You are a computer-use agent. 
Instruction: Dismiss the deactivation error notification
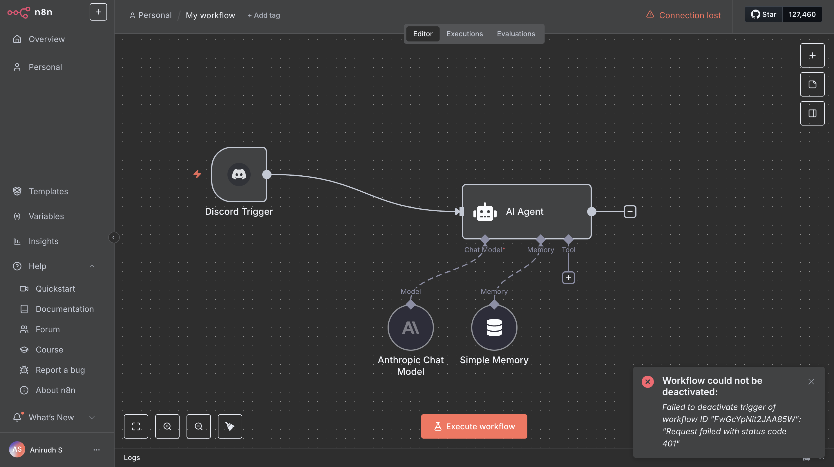[x=811, y=381]
